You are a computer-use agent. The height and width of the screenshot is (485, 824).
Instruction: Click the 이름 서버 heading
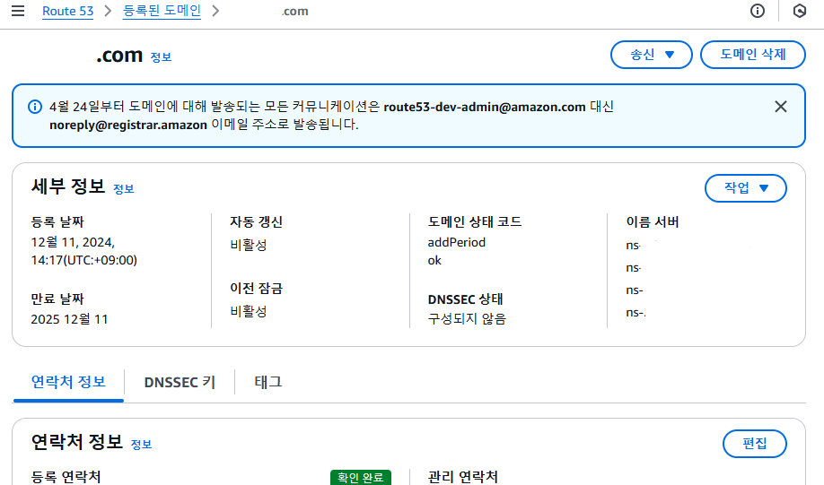(x=653, y=222)
